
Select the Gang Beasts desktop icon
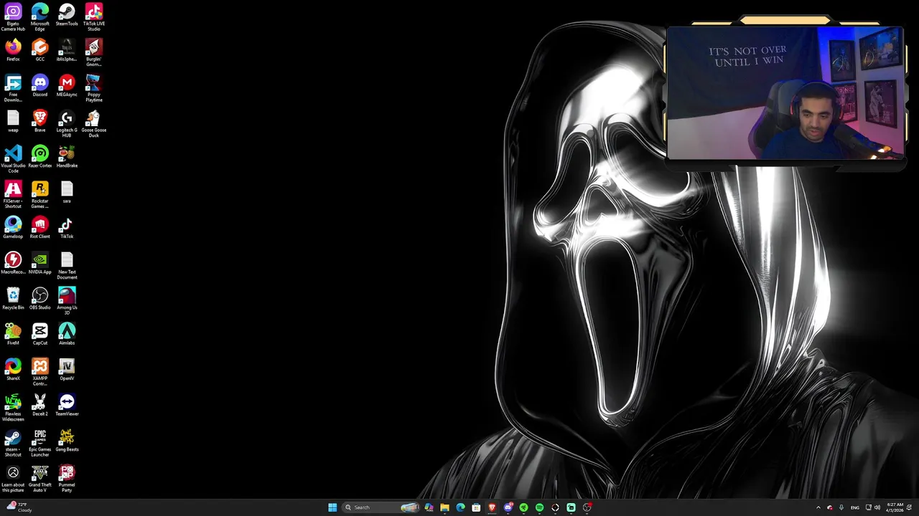pos(67,441)
